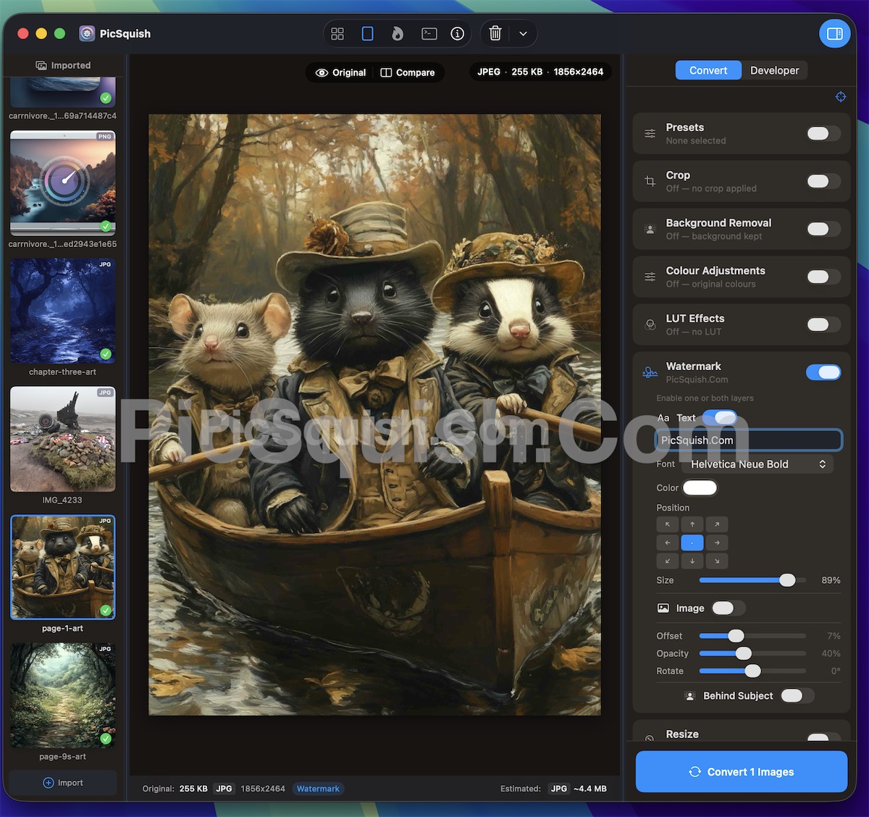Set watermark position bottom-right
The height and width of the screenshot is (817, 869).
tap(717, 561)
